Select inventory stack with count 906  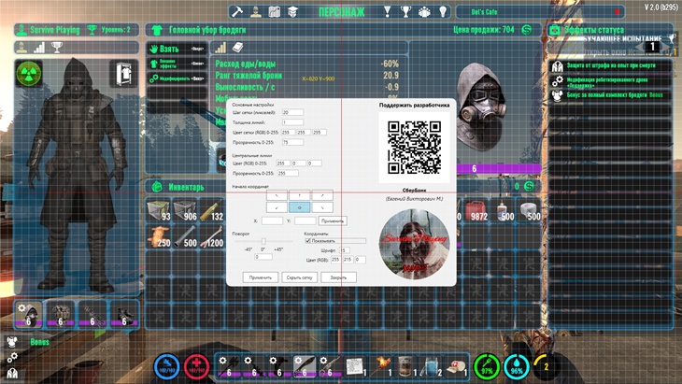(x=185, y=210)
